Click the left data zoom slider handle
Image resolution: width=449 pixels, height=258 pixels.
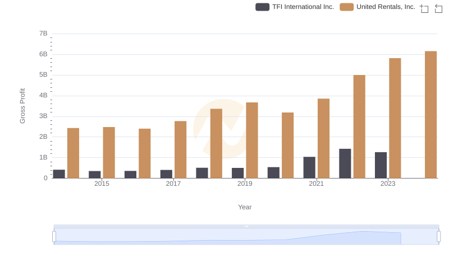[x=54, y=237]
